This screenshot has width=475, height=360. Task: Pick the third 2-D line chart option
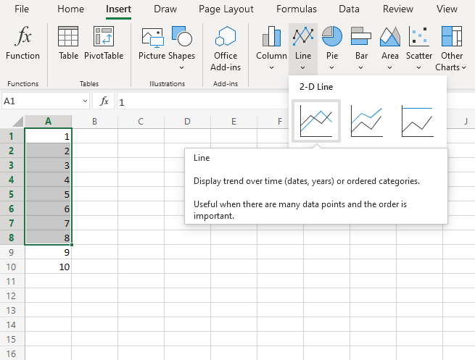pos(417,121)
